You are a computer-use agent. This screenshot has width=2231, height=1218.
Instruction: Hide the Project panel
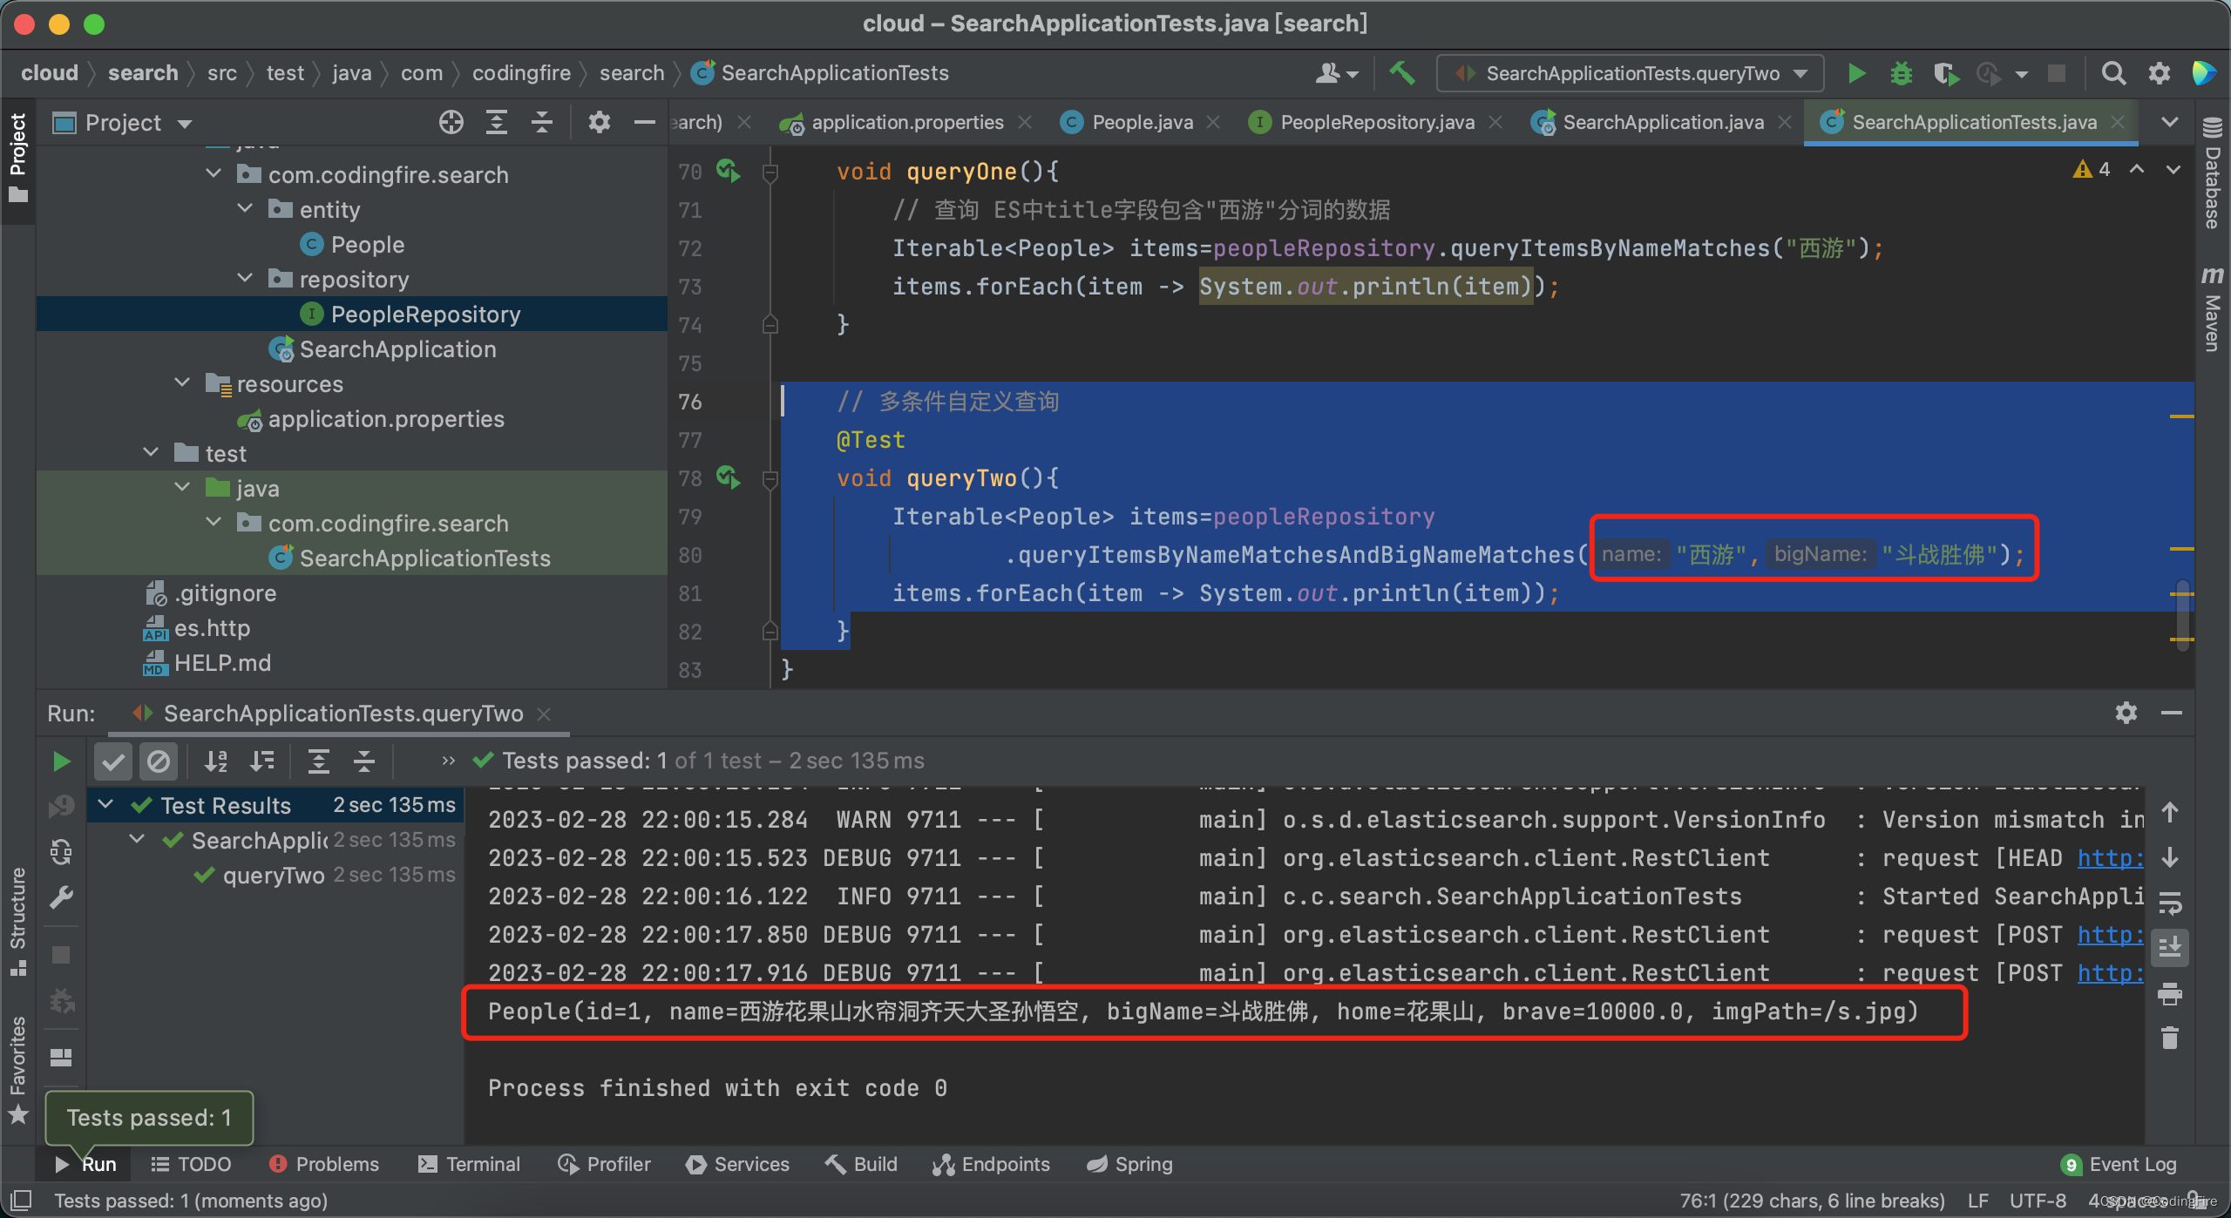[x=644, y=123]
